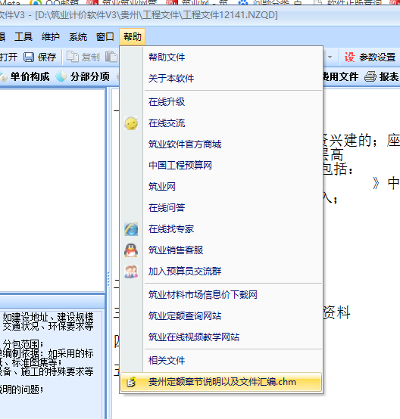The height and width of the screenshot is (419, 400).
Task: Click the Internet Explorer icon beside 在线找专家
Action: pos(131,229)
